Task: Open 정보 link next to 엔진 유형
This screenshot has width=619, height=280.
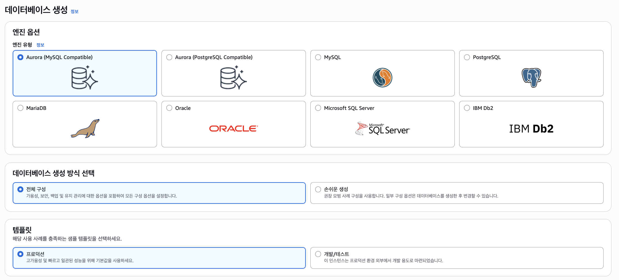Action: (x=40, y=45)
